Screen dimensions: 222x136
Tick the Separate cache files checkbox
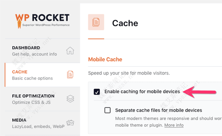tap(108, 110)
